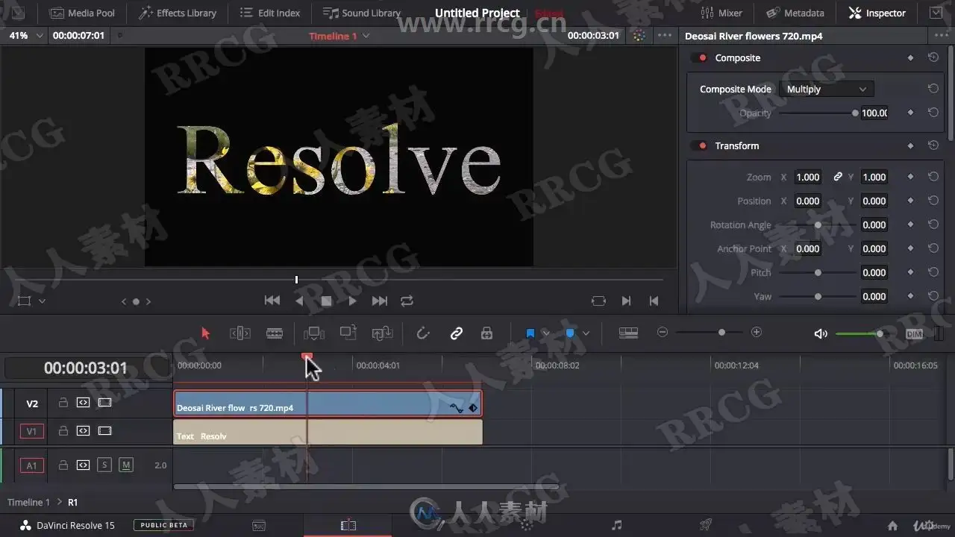The image size is (955, 537).
Task: Toggle the Inspector panel
Action: pyautogui.click(x=877, y=13)
